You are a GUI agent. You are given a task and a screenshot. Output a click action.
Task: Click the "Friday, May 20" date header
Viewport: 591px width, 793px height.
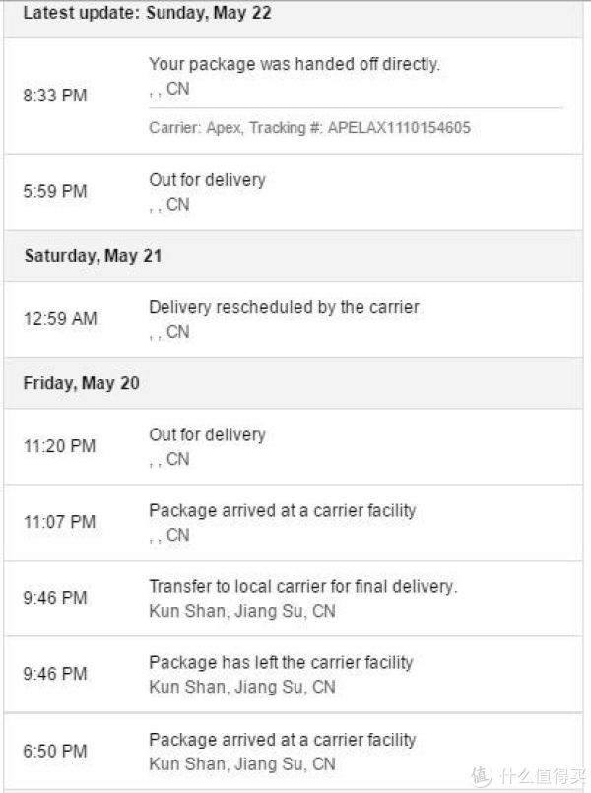pos(81,383)
